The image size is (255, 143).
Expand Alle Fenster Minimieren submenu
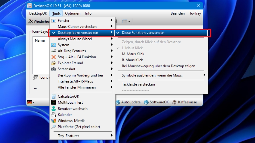tap(112, 87)
